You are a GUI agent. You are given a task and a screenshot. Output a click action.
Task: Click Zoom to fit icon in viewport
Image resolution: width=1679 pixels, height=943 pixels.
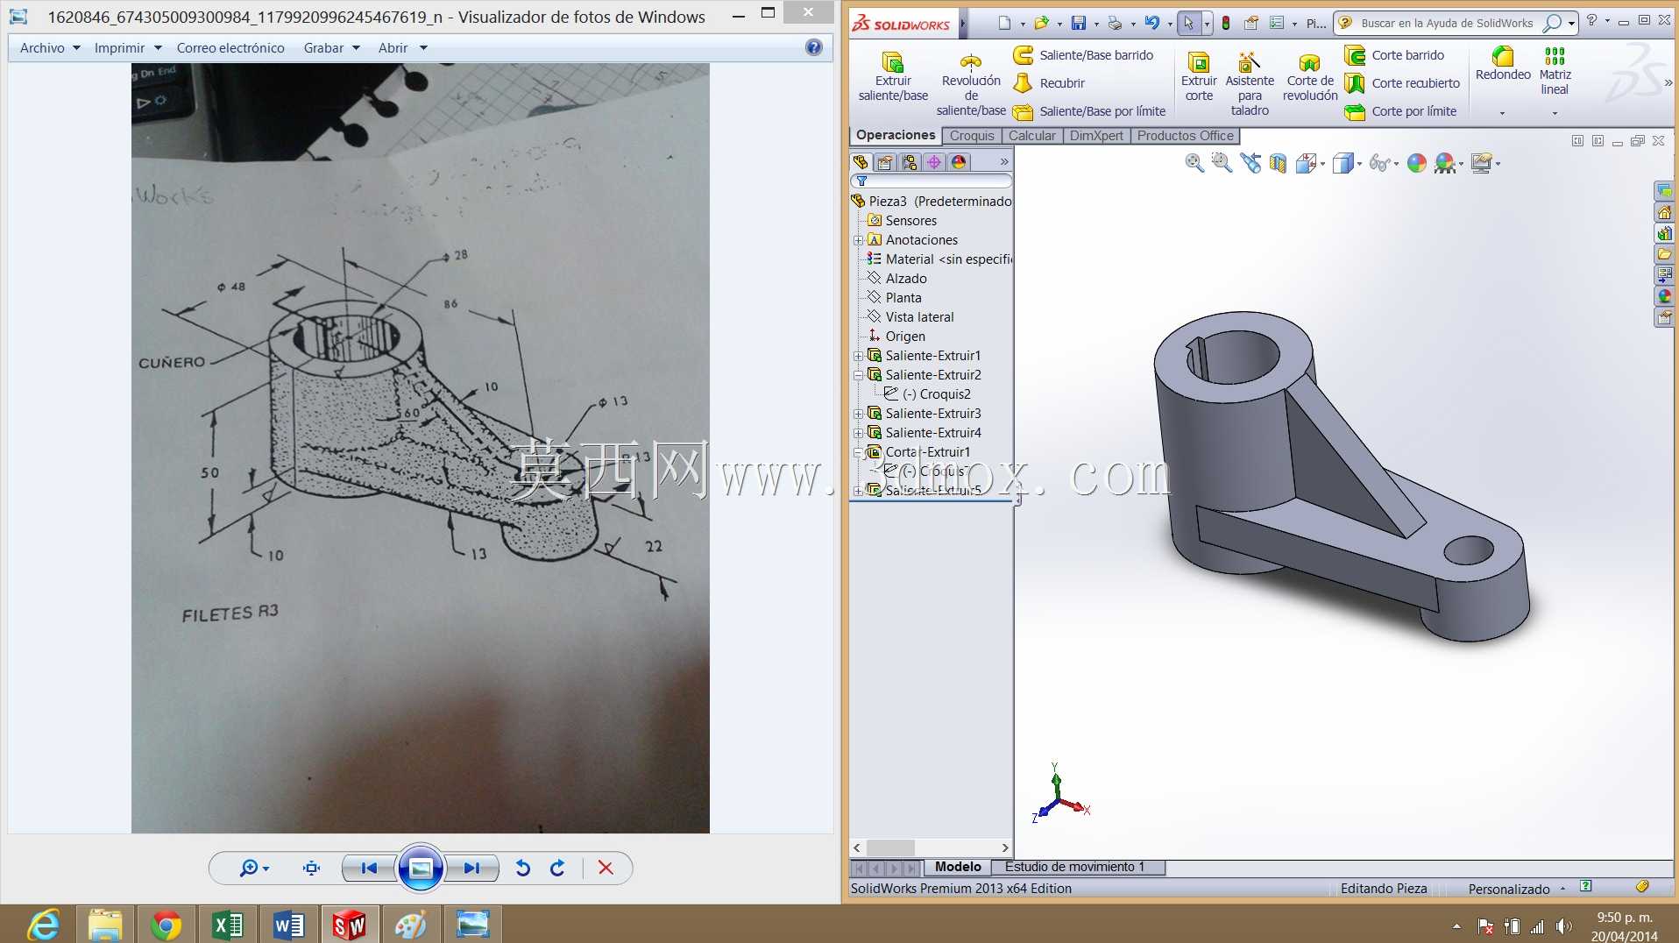(x=1194, y=163)
